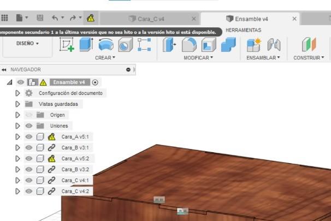Close the Cara_C v4 tab

tap(194, 19)
